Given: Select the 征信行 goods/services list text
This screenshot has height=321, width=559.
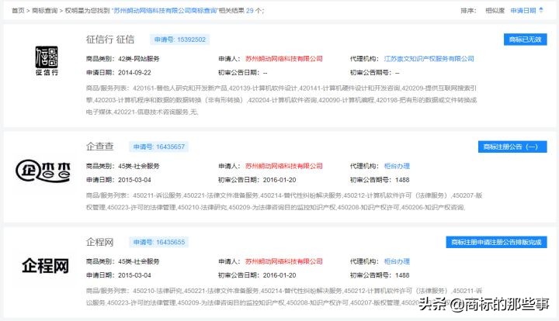Looking at the screenshot, I should point(282,100).
